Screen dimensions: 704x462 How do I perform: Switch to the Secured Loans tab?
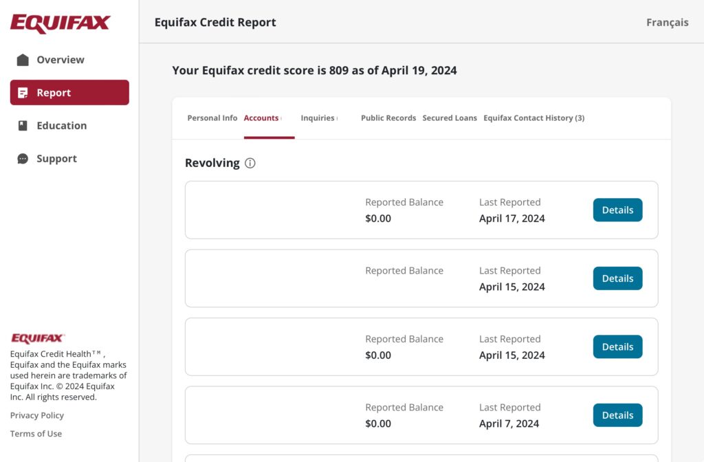[x=450, y=118]
